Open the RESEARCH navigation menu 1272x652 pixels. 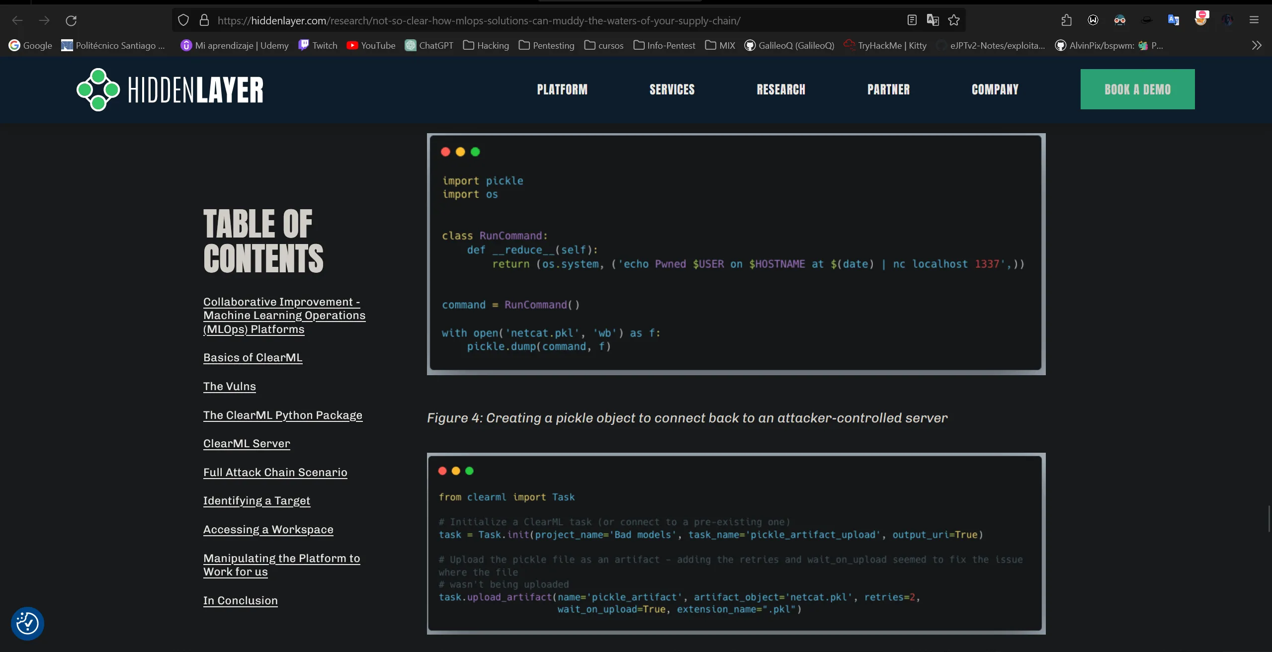pos(781,89)
